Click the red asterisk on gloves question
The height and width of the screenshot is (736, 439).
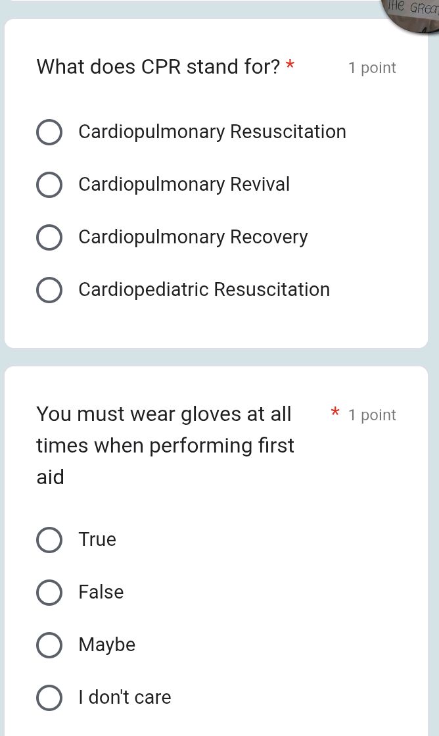[335, 414]
